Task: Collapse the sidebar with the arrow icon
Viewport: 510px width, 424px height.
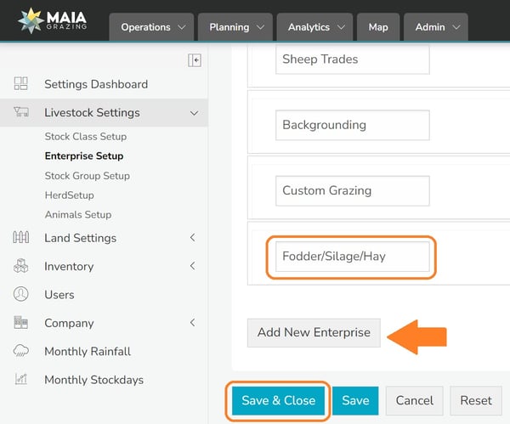Action: click(x=195, y=60)
